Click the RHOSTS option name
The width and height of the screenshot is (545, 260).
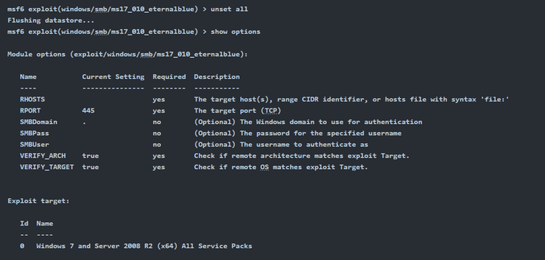tap(32, 100)
